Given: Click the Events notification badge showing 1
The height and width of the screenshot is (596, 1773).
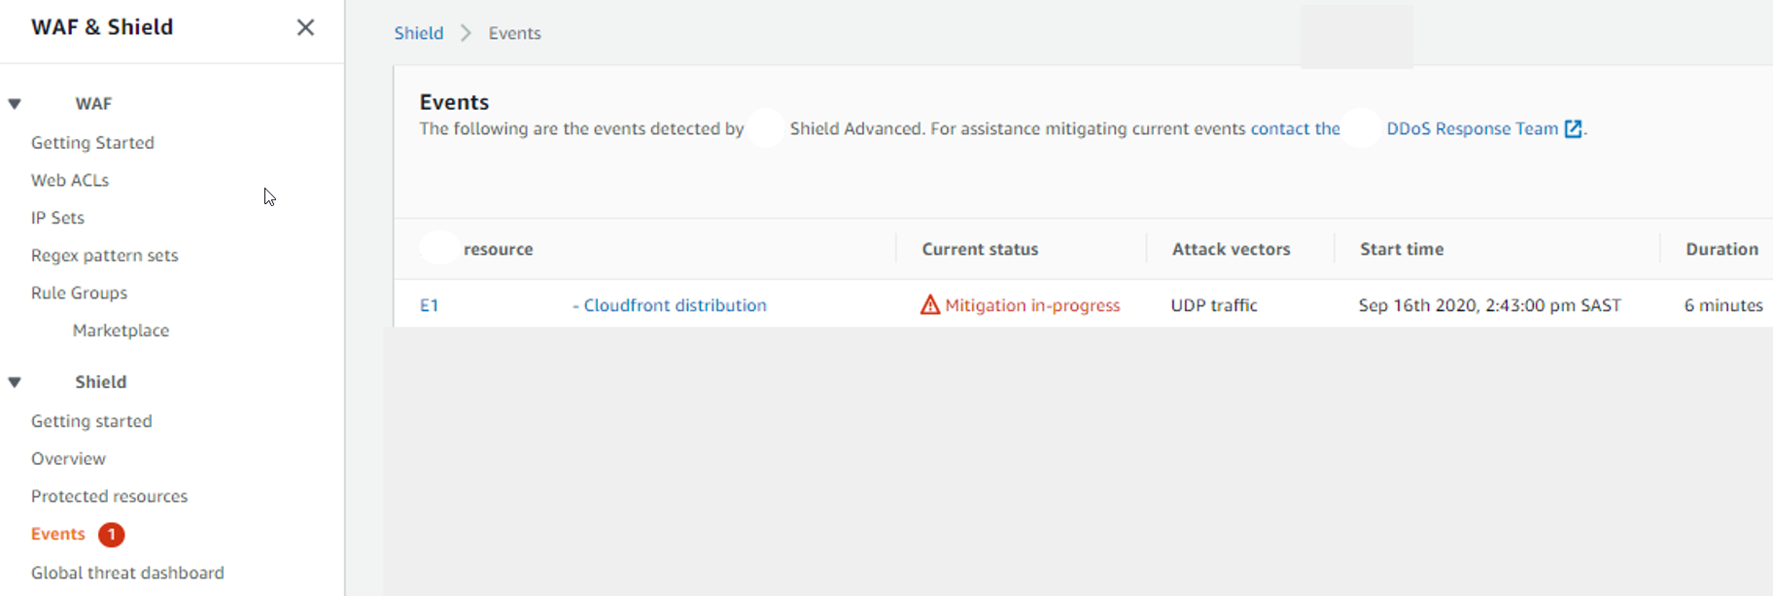Looking at the screenshot, I should 112,535.
